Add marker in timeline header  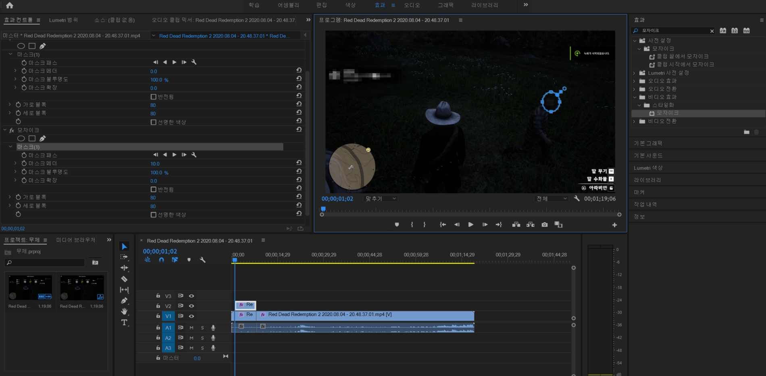(x=189, y=260)
